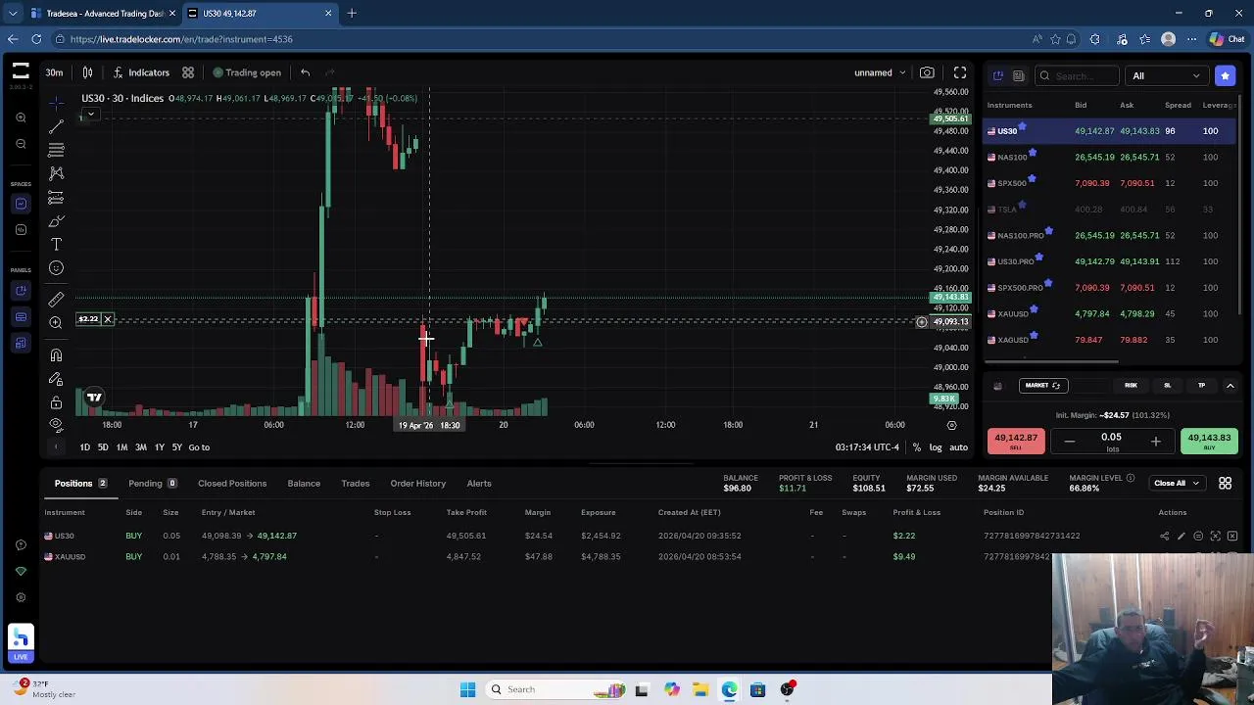Viewport: 1254px width, 705px height.
Task: Open the Fibonacci and gann tools
Action: point(56,150)
